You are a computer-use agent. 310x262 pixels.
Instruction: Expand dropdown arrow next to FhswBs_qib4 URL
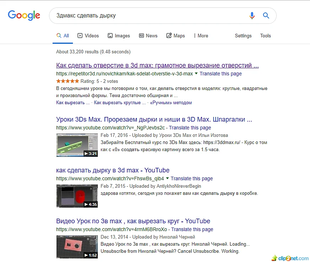167,178
